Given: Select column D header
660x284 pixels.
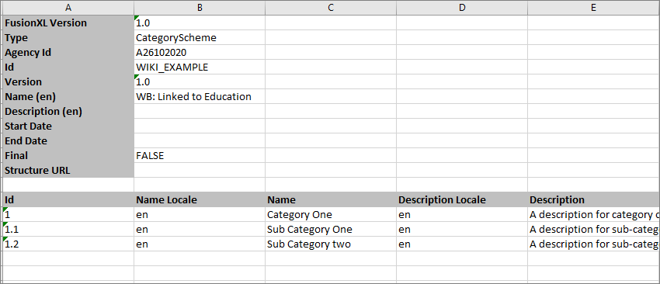Looking at the screenshot, I should point(462,7).
